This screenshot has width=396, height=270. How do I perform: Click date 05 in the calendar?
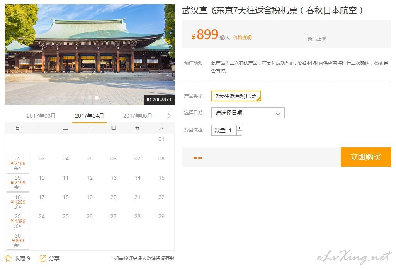[89, 159]
